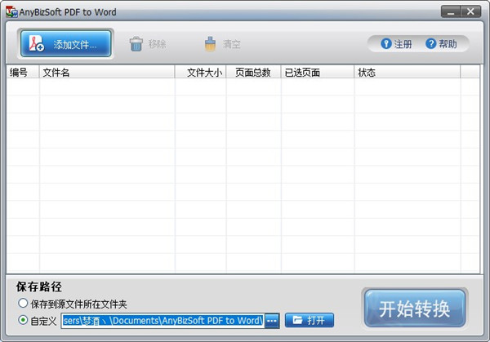
Task: Click the 清空 (Clear) broom icon
Action: point(211,44)
